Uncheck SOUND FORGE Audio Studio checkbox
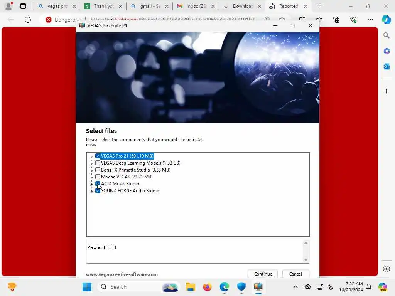Viewport: 395px width, 296px height. [98, 191]
